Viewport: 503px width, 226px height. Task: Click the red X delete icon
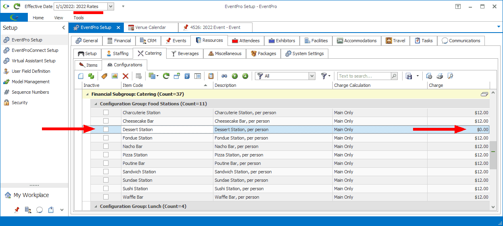(x=125, y=76)
